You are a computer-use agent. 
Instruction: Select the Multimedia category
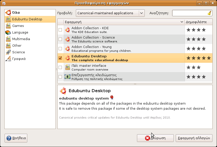pos(30,39)
